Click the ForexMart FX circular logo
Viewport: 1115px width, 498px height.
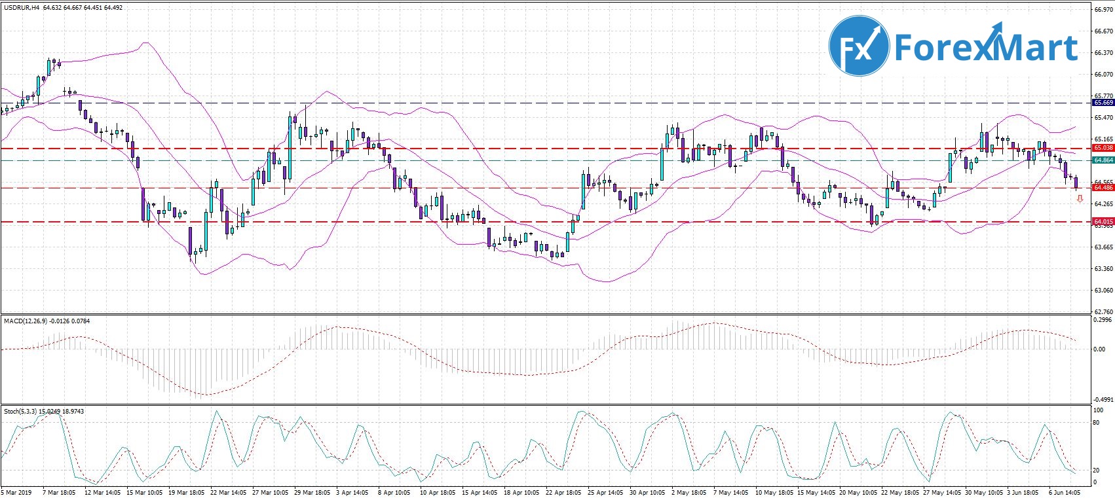tap(859, 46)
